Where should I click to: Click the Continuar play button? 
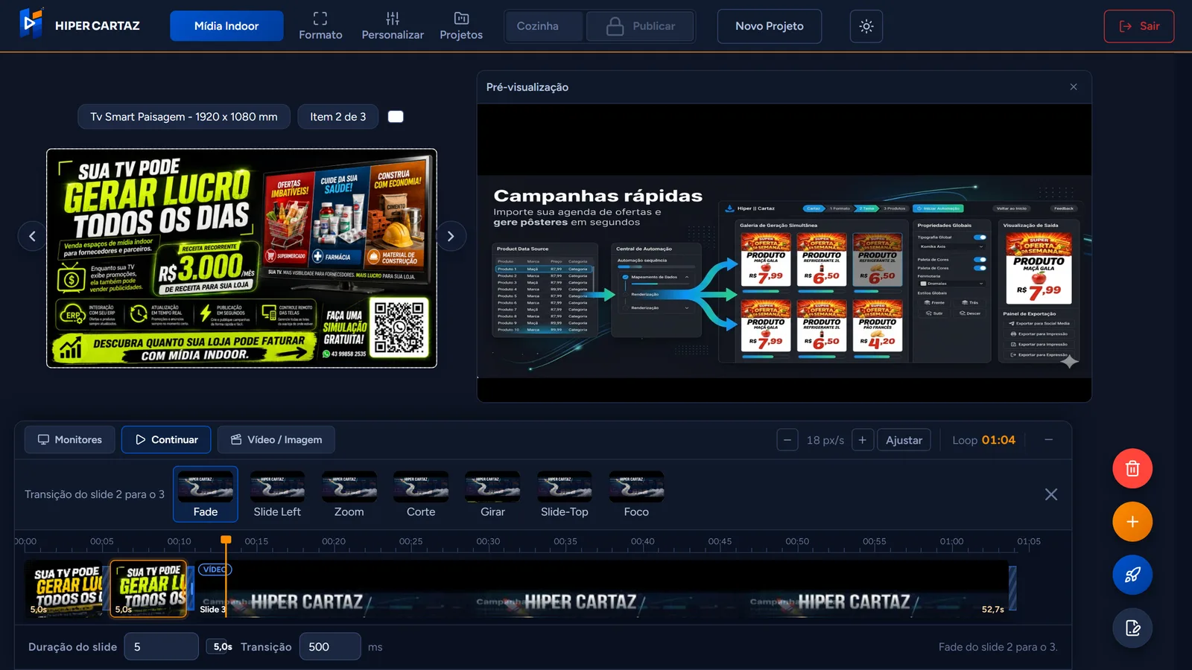(166, 440)
